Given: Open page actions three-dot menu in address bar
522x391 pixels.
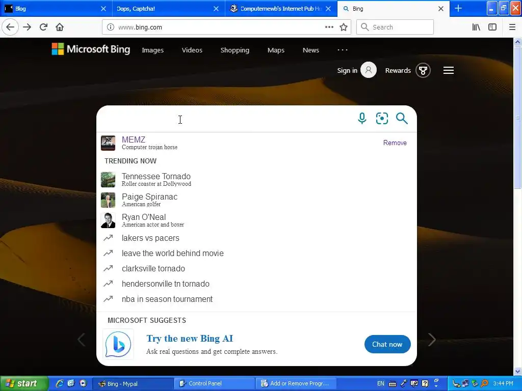Looking at the screenshot, I should (x=329, y=27).
